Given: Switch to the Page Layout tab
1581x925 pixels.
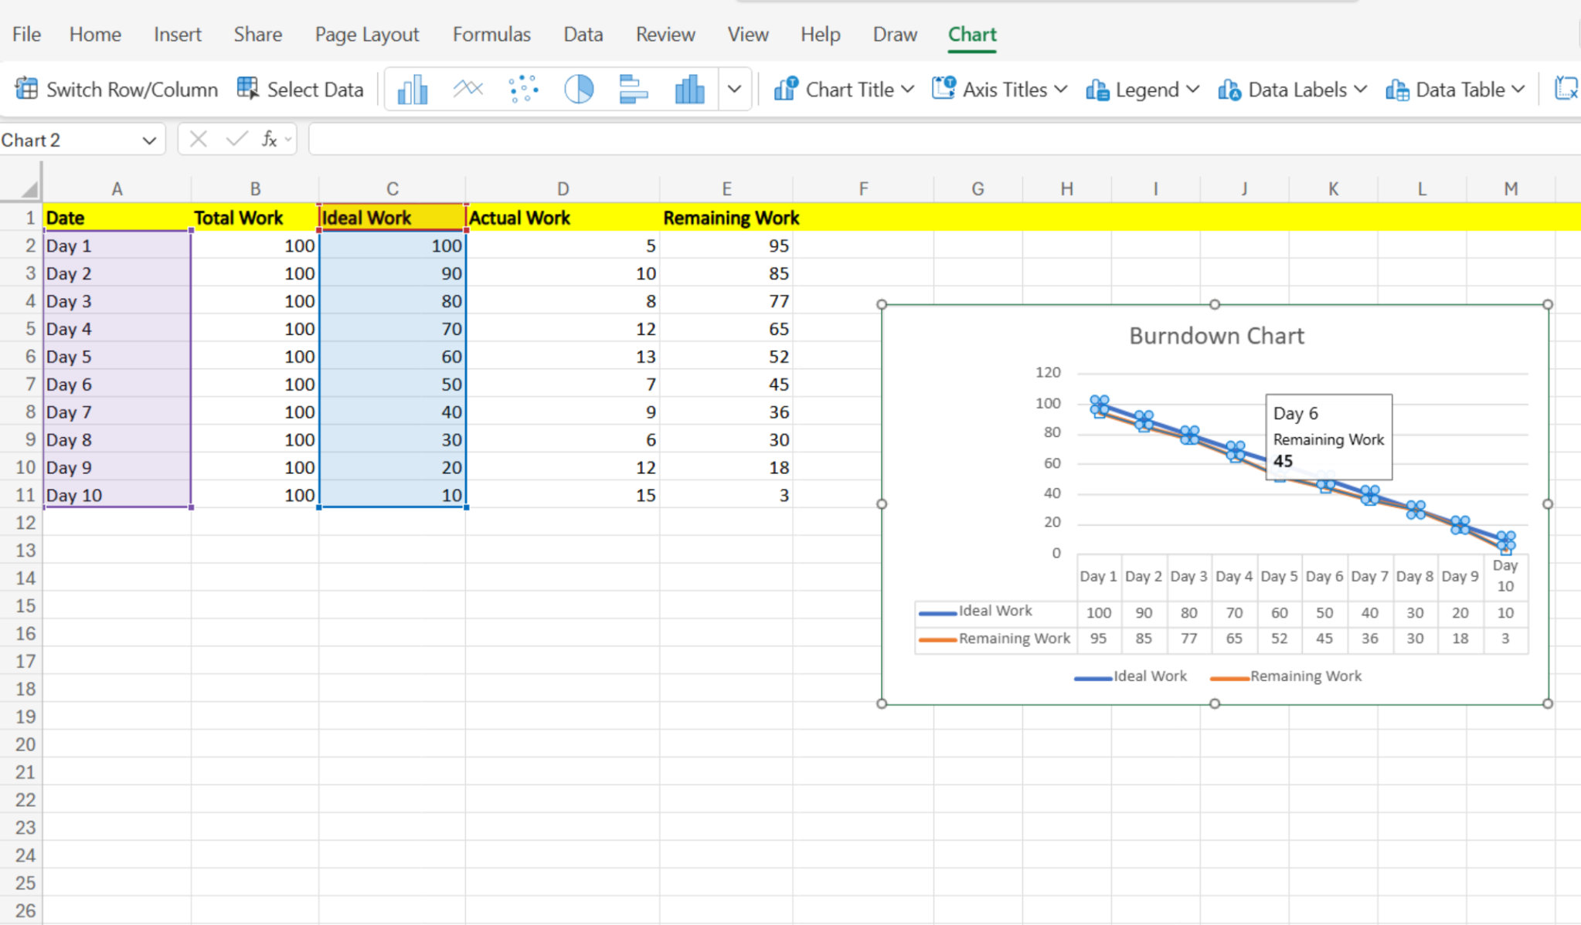Looking at the screenshot, I should click(366, 34).
